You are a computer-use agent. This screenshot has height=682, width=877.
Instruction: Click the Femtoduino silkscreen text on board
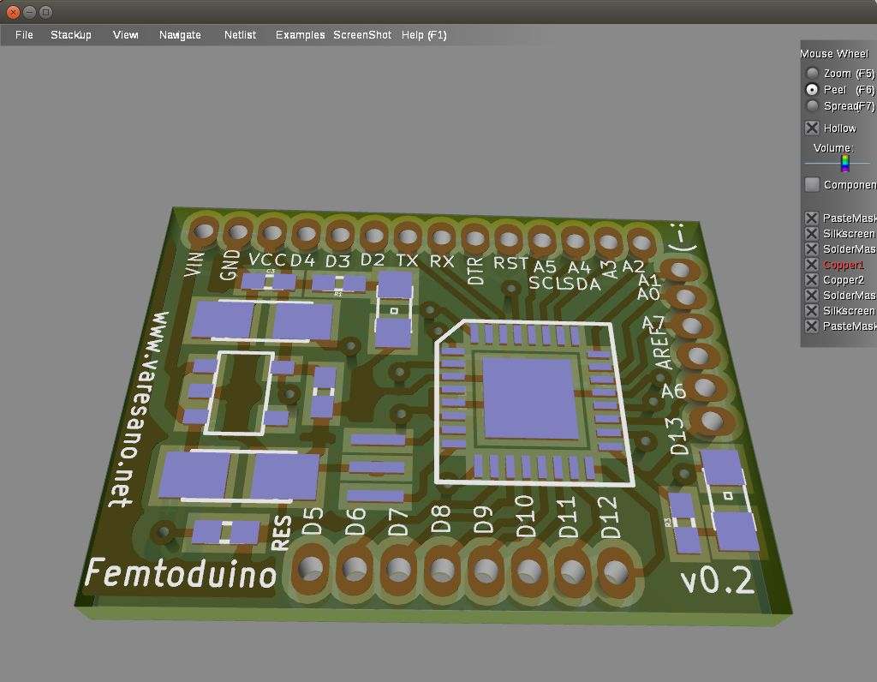pyautogui.click(x=180, y=573)
